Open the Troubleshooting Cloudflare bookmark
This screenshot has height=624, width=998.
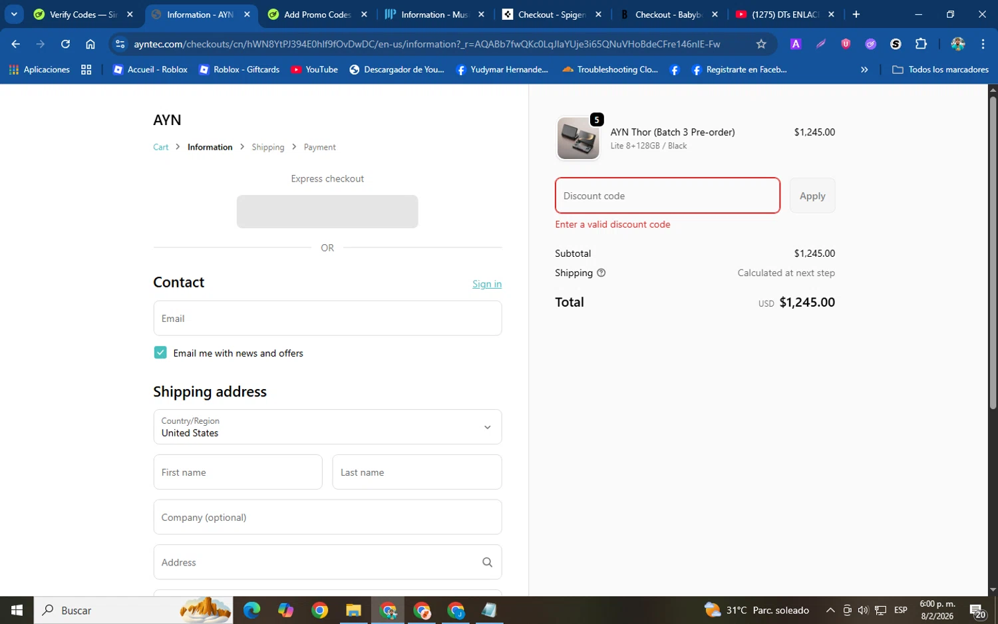(x=610, y=69)
